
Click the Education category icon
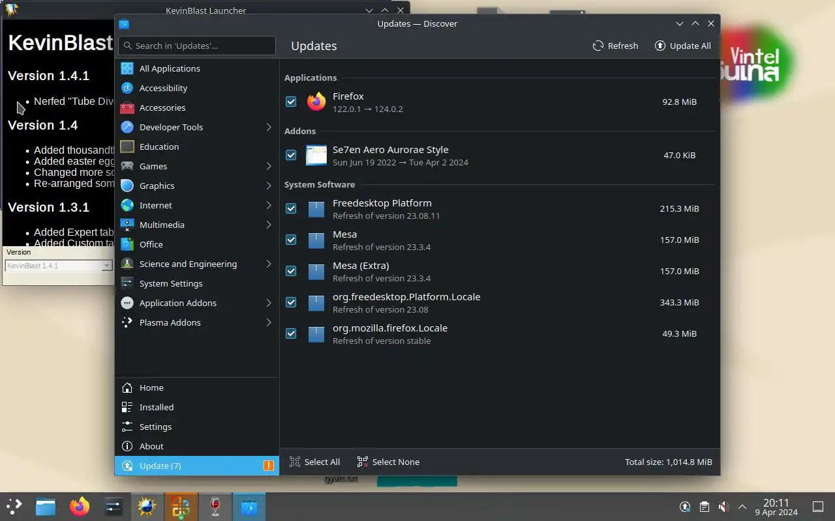tap(127, 147)
